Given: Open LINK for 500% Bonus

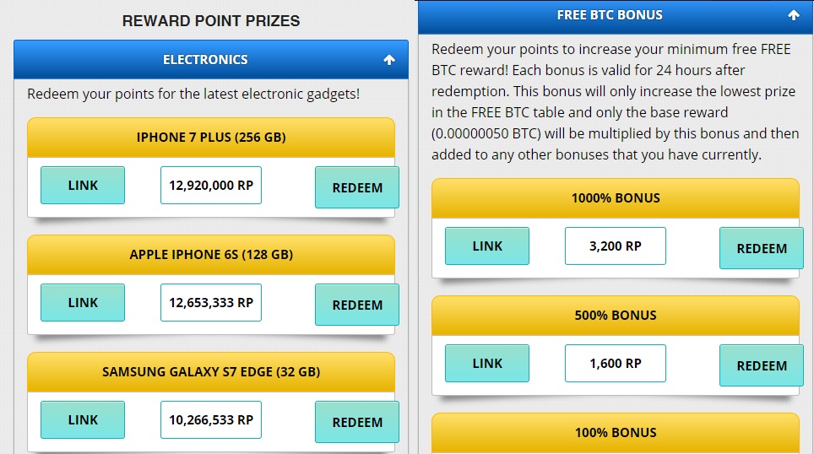Looking at the screenshot, I should (487, 363).
